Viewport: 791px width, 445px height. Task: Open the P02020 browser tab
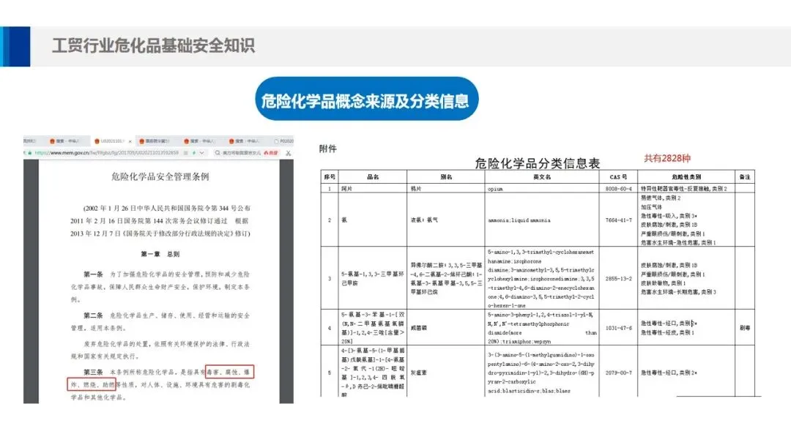coord(284,141)
